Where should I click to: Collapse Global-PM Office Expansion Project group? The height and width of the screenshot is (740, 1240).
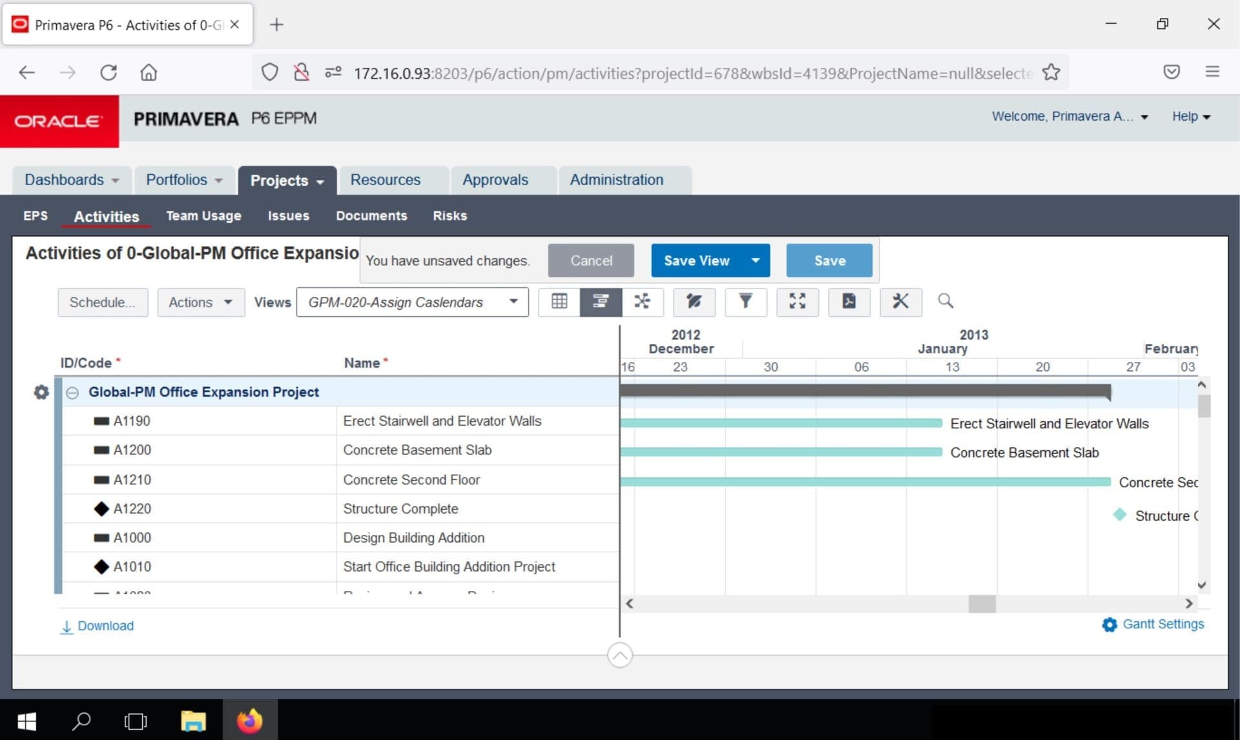pos(72,392)
